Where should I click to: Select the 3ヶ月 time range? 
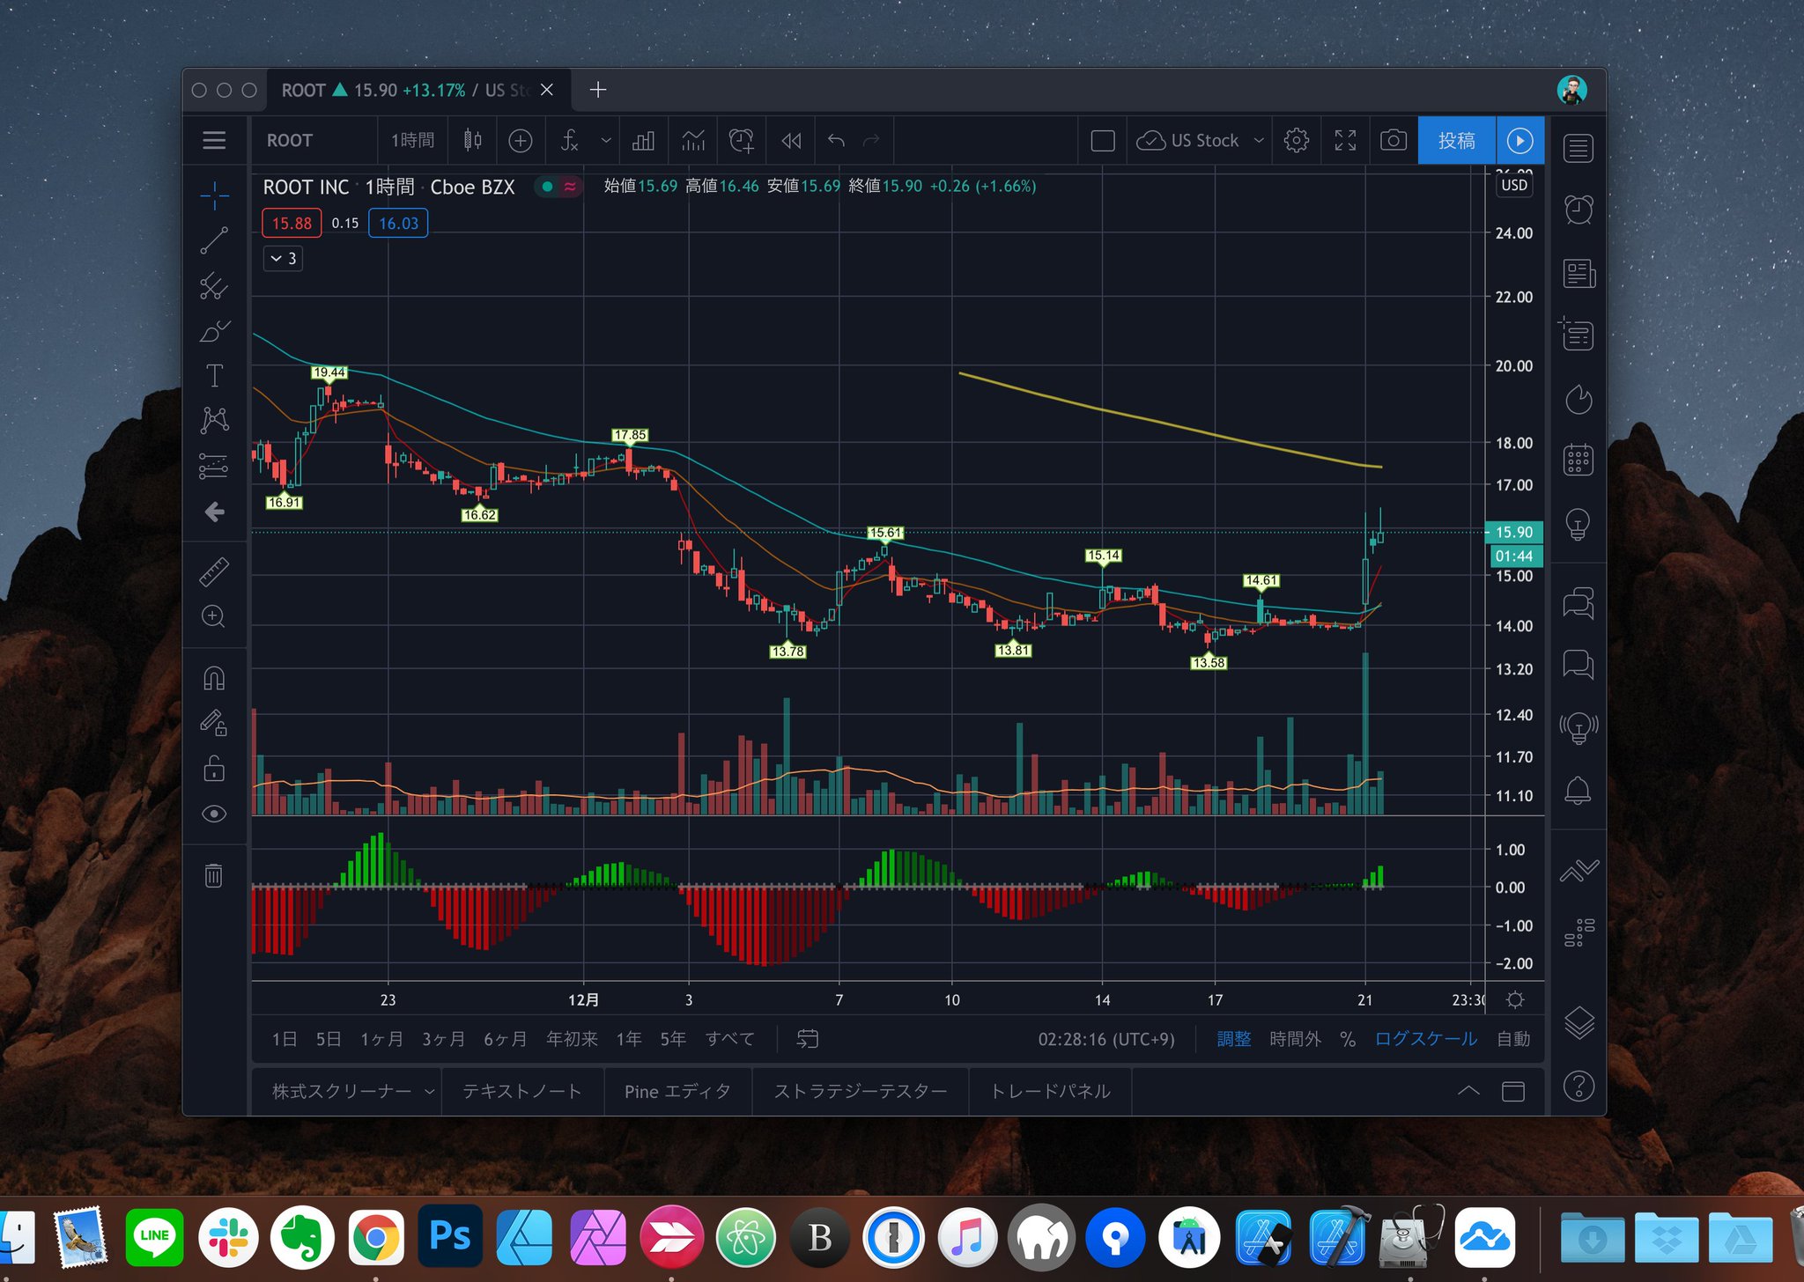point(443,1039)
